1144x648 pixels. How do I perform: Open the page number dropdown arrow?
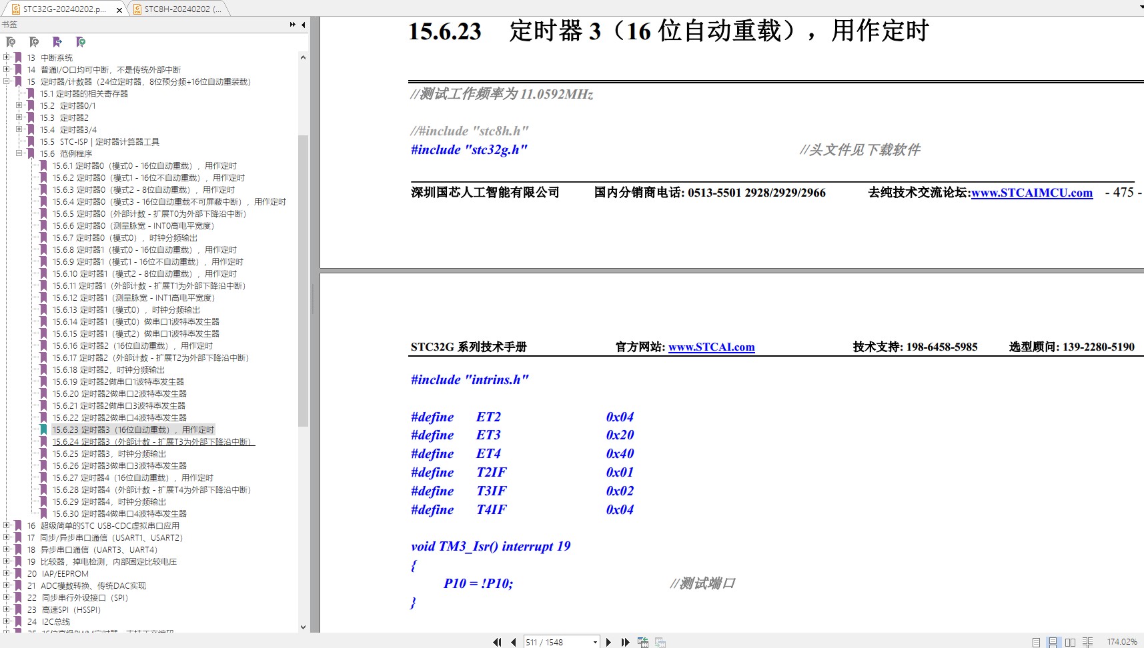click(595, 642)
